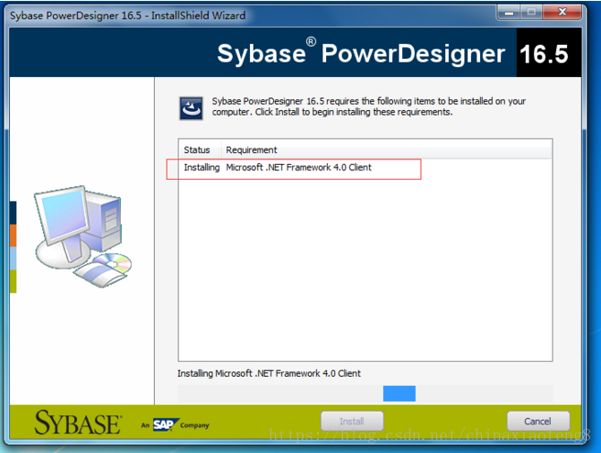The width and height of the screenshot is (601, 453).
Task: Click the Sybase PowerDesigner 16.5 title bar text
Action: pyautogui.click(x=127, y=15)
